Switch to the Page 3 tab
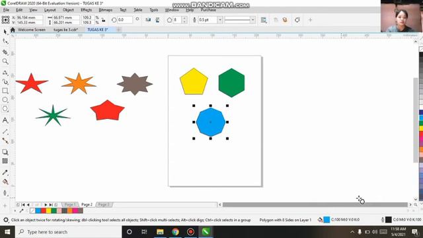 (x=104, y=204)
